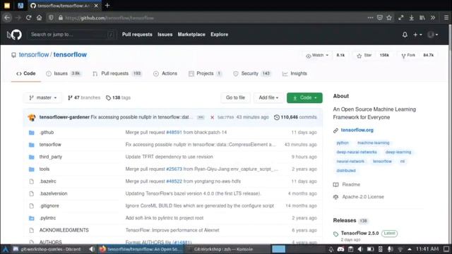The width and height of the screenshot is (452, 254).
Task: View the 138 tags
Action: [118, 98]
